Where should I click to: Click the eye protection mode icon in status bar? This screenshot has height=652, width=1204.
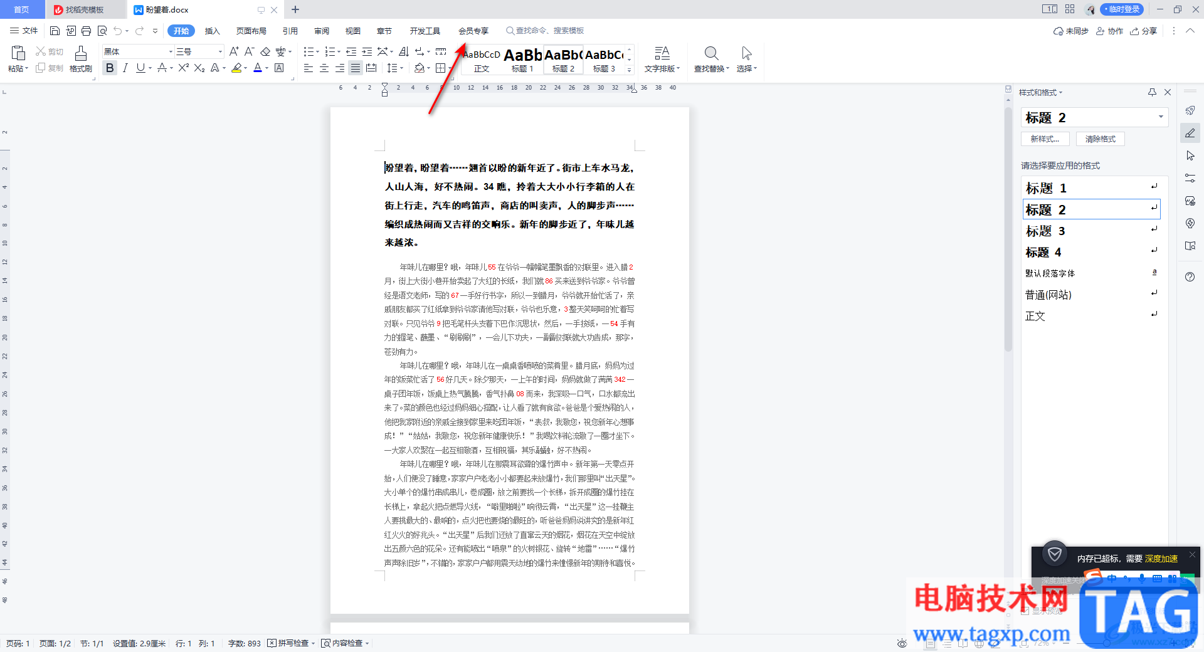pyautogui.click(x=902, y=643)
